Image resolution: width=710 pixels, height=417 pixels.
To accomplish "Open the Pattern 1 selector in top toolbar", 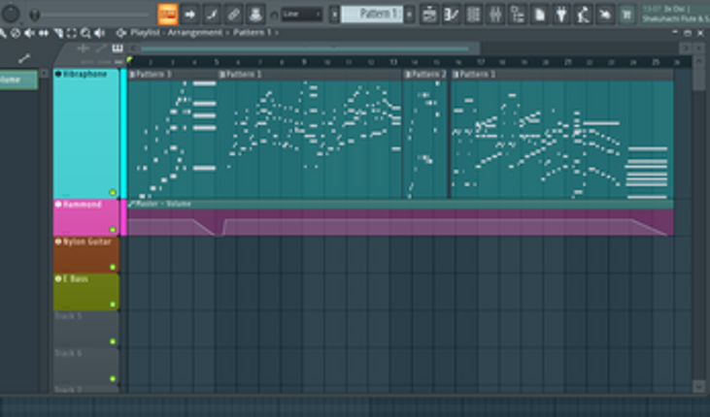I will click(372, 14).
